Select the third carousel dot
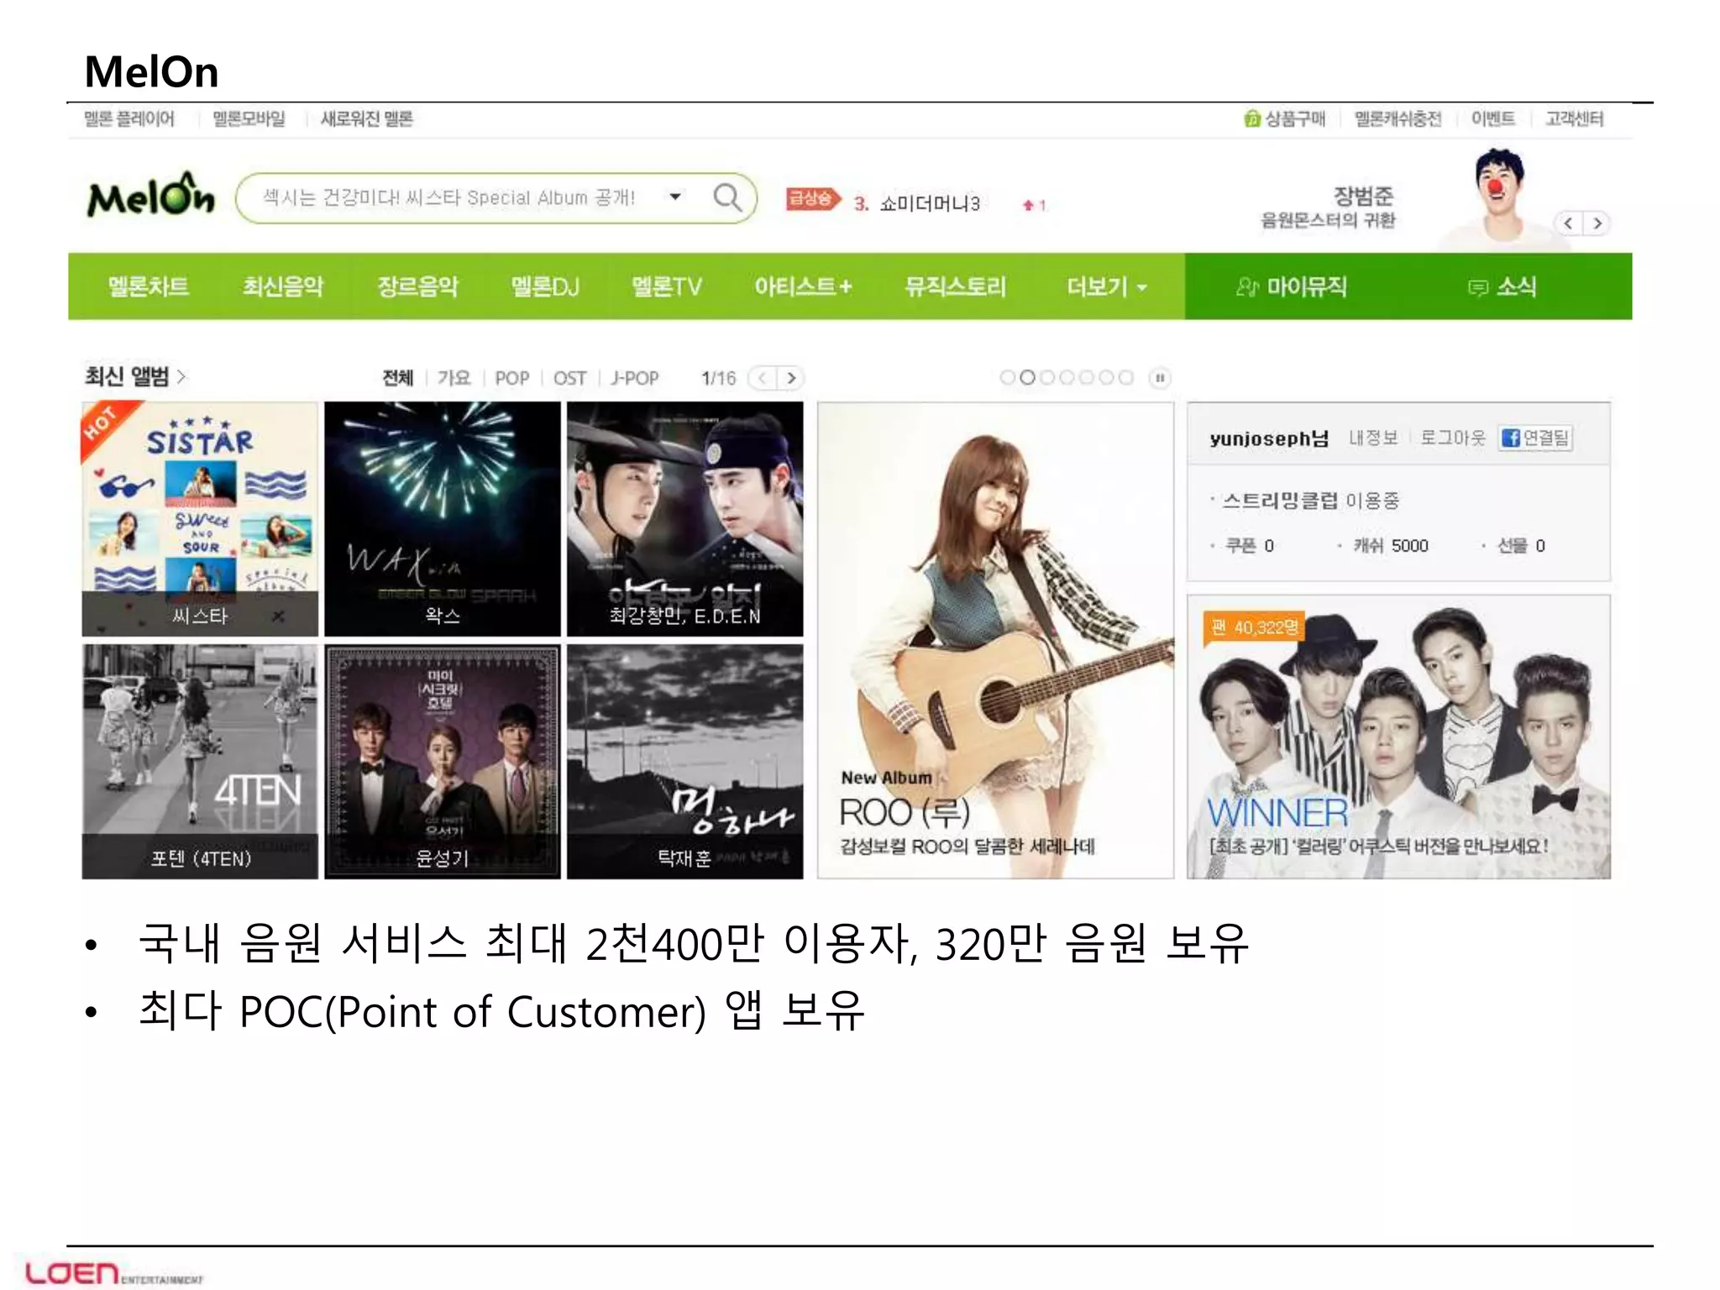This screenshot has width=1720, height=1290. click(1047, 378)
